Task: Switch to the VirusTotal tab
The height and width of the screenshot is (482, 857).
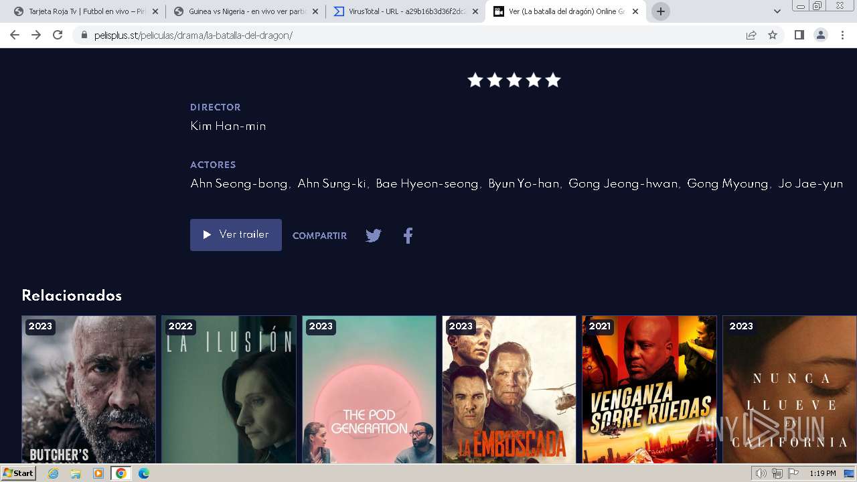Action: pos(405,11)
